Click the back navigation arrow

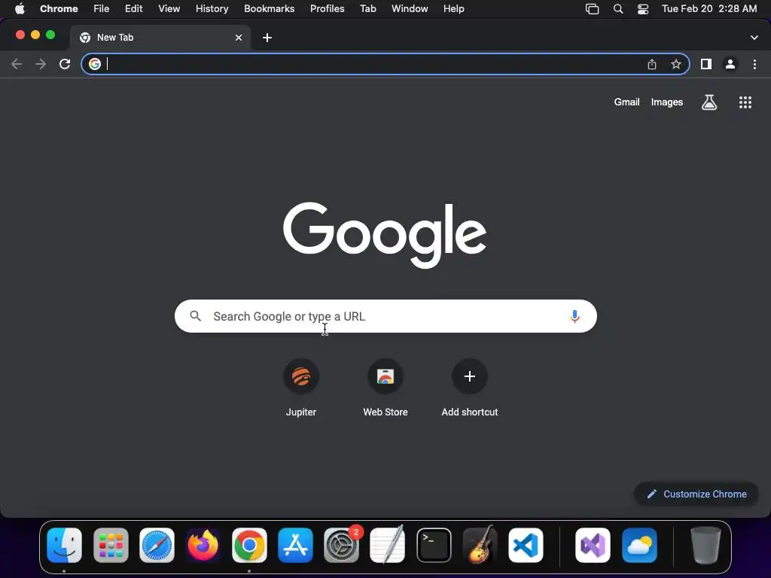[17, 64]
